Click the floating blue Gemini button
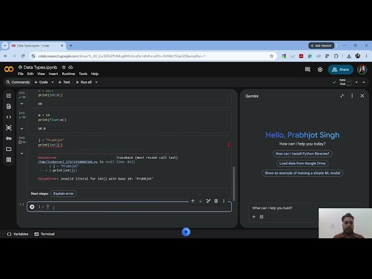 pos(186,232)
